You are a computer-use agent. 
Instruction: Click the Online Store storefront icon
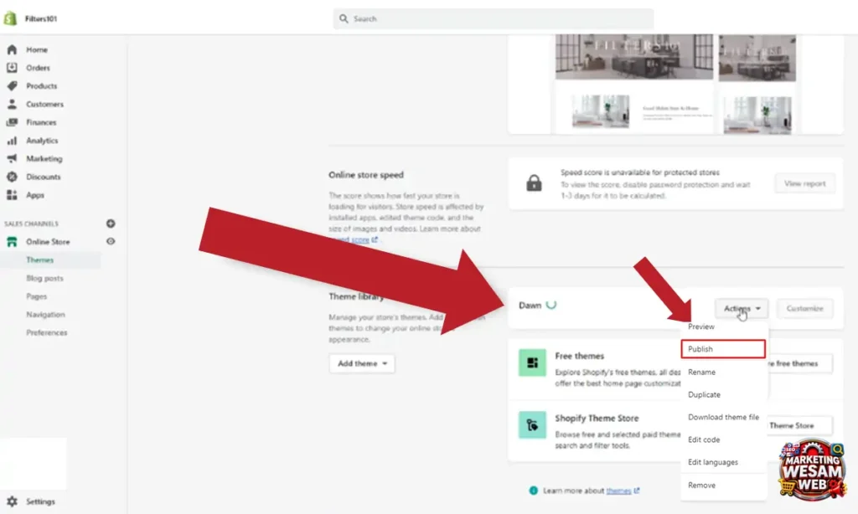tap(12, 242)
